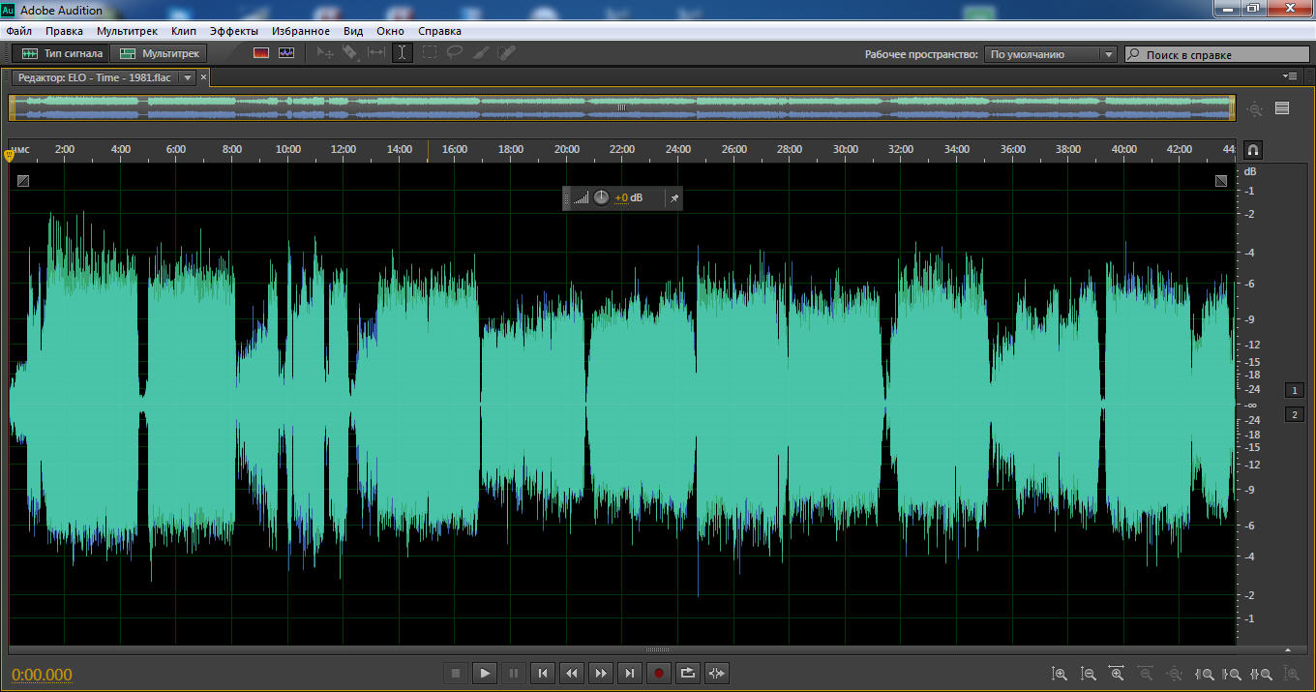Open the Окно menu
1316x692 pixels.
coord(390,31)
